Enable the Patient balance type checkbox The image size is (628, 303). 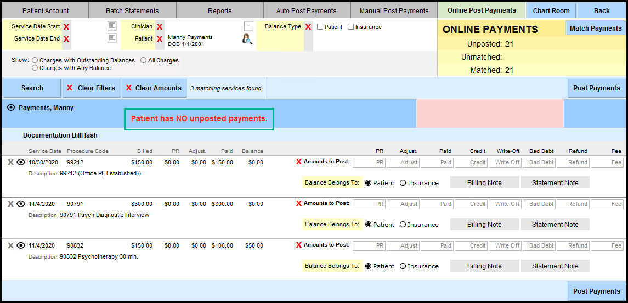[320, 27]
